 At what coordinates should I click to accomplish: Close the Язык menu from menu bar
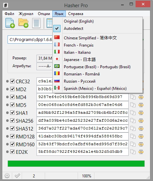coord(59,14)
